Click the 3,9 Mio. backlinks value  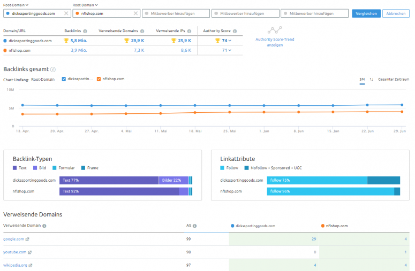tap(79, 50)
